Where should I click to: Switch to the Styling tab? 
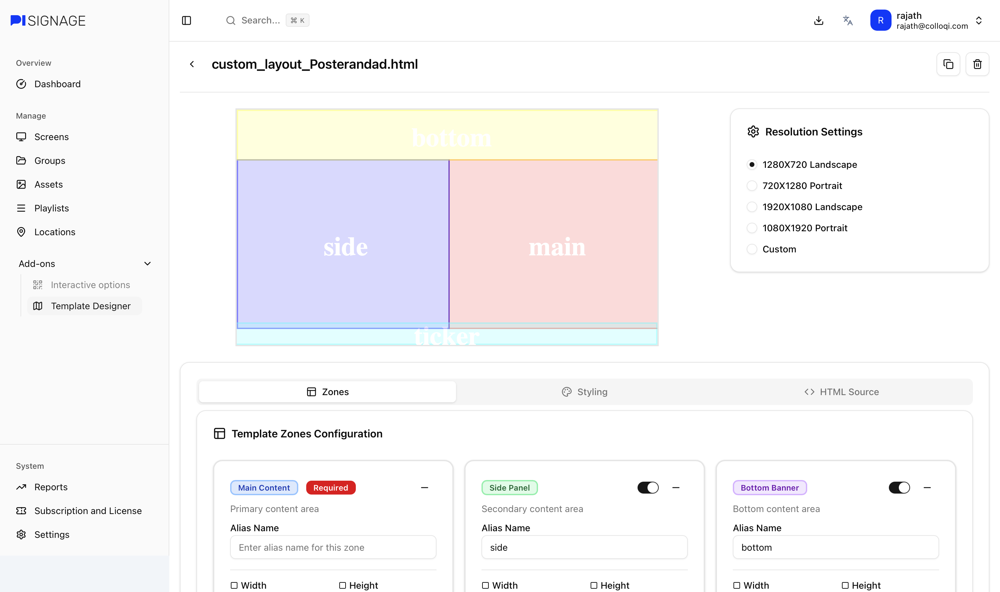tap(584, 392)
